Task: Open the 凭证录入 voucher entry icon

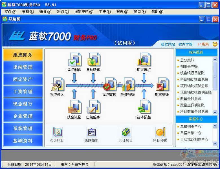Action: click(57, 85)
